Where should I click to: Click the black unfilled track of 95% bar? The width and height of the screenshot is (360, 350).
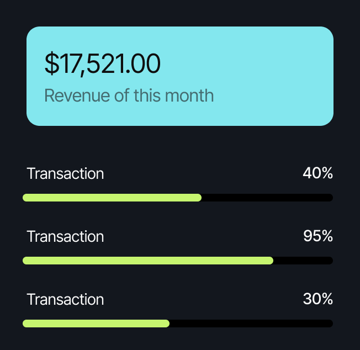[x=304, y=261]
